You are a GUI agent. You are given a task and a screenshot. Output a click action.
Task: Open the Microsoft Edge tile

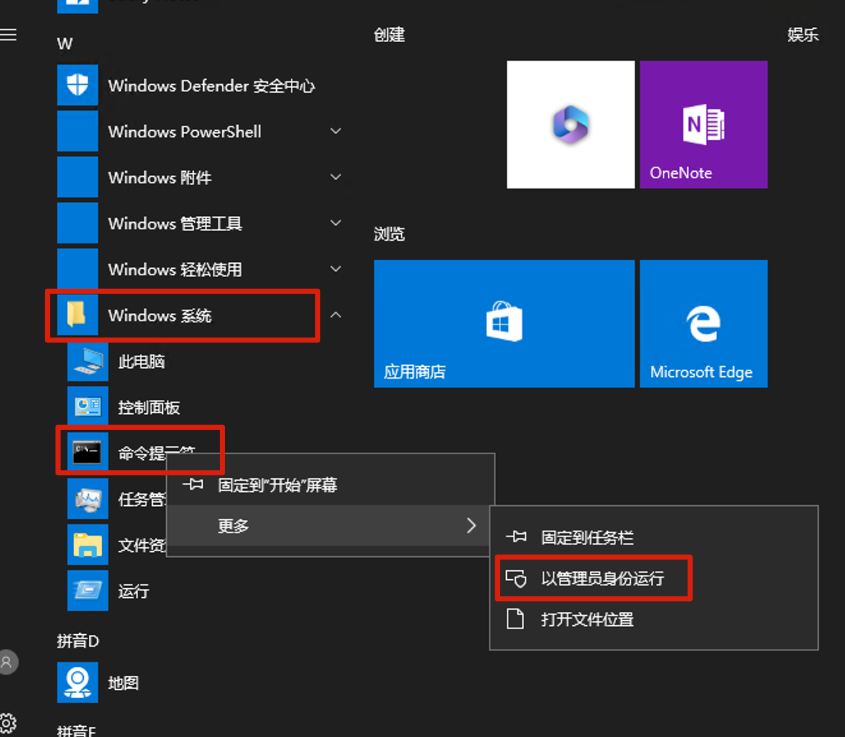pyautogui.click(x=702, y=324)
